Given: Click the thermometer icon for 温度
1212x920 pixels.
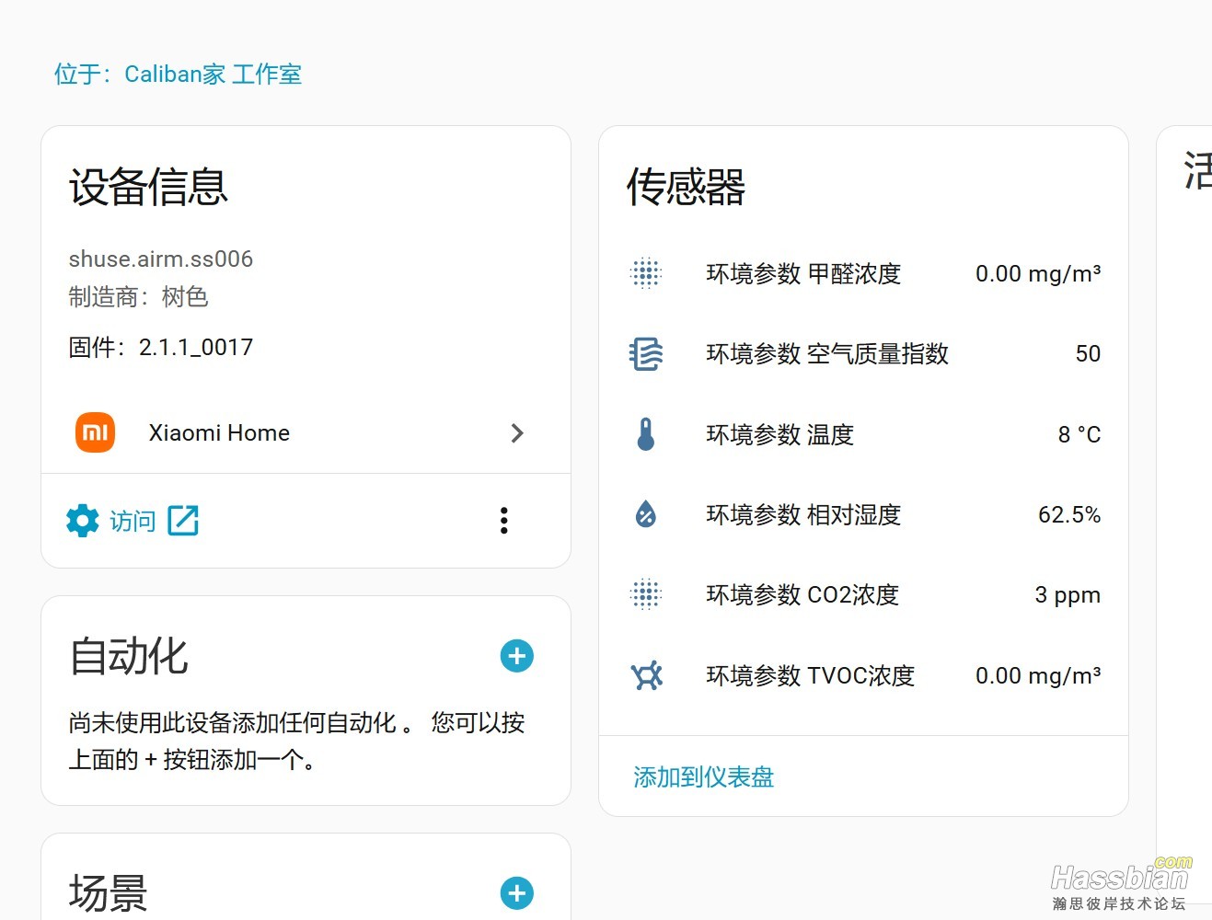Looking at the screenshot, I should coord(645,433).
